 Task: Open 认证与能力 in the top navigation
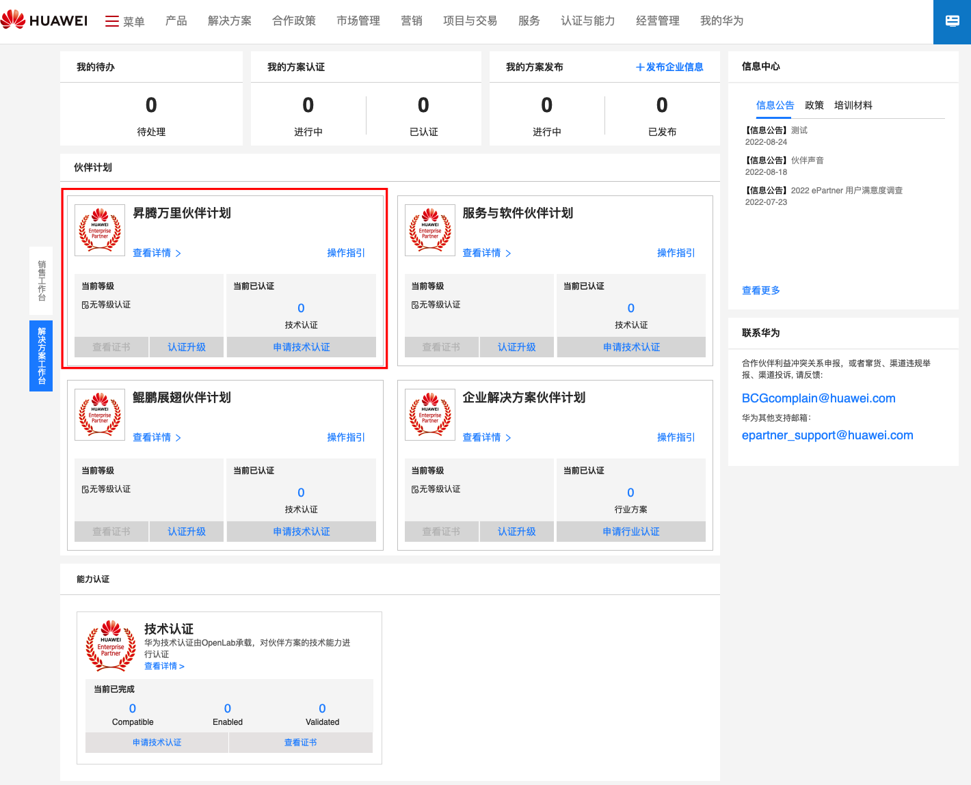[588, 21]
